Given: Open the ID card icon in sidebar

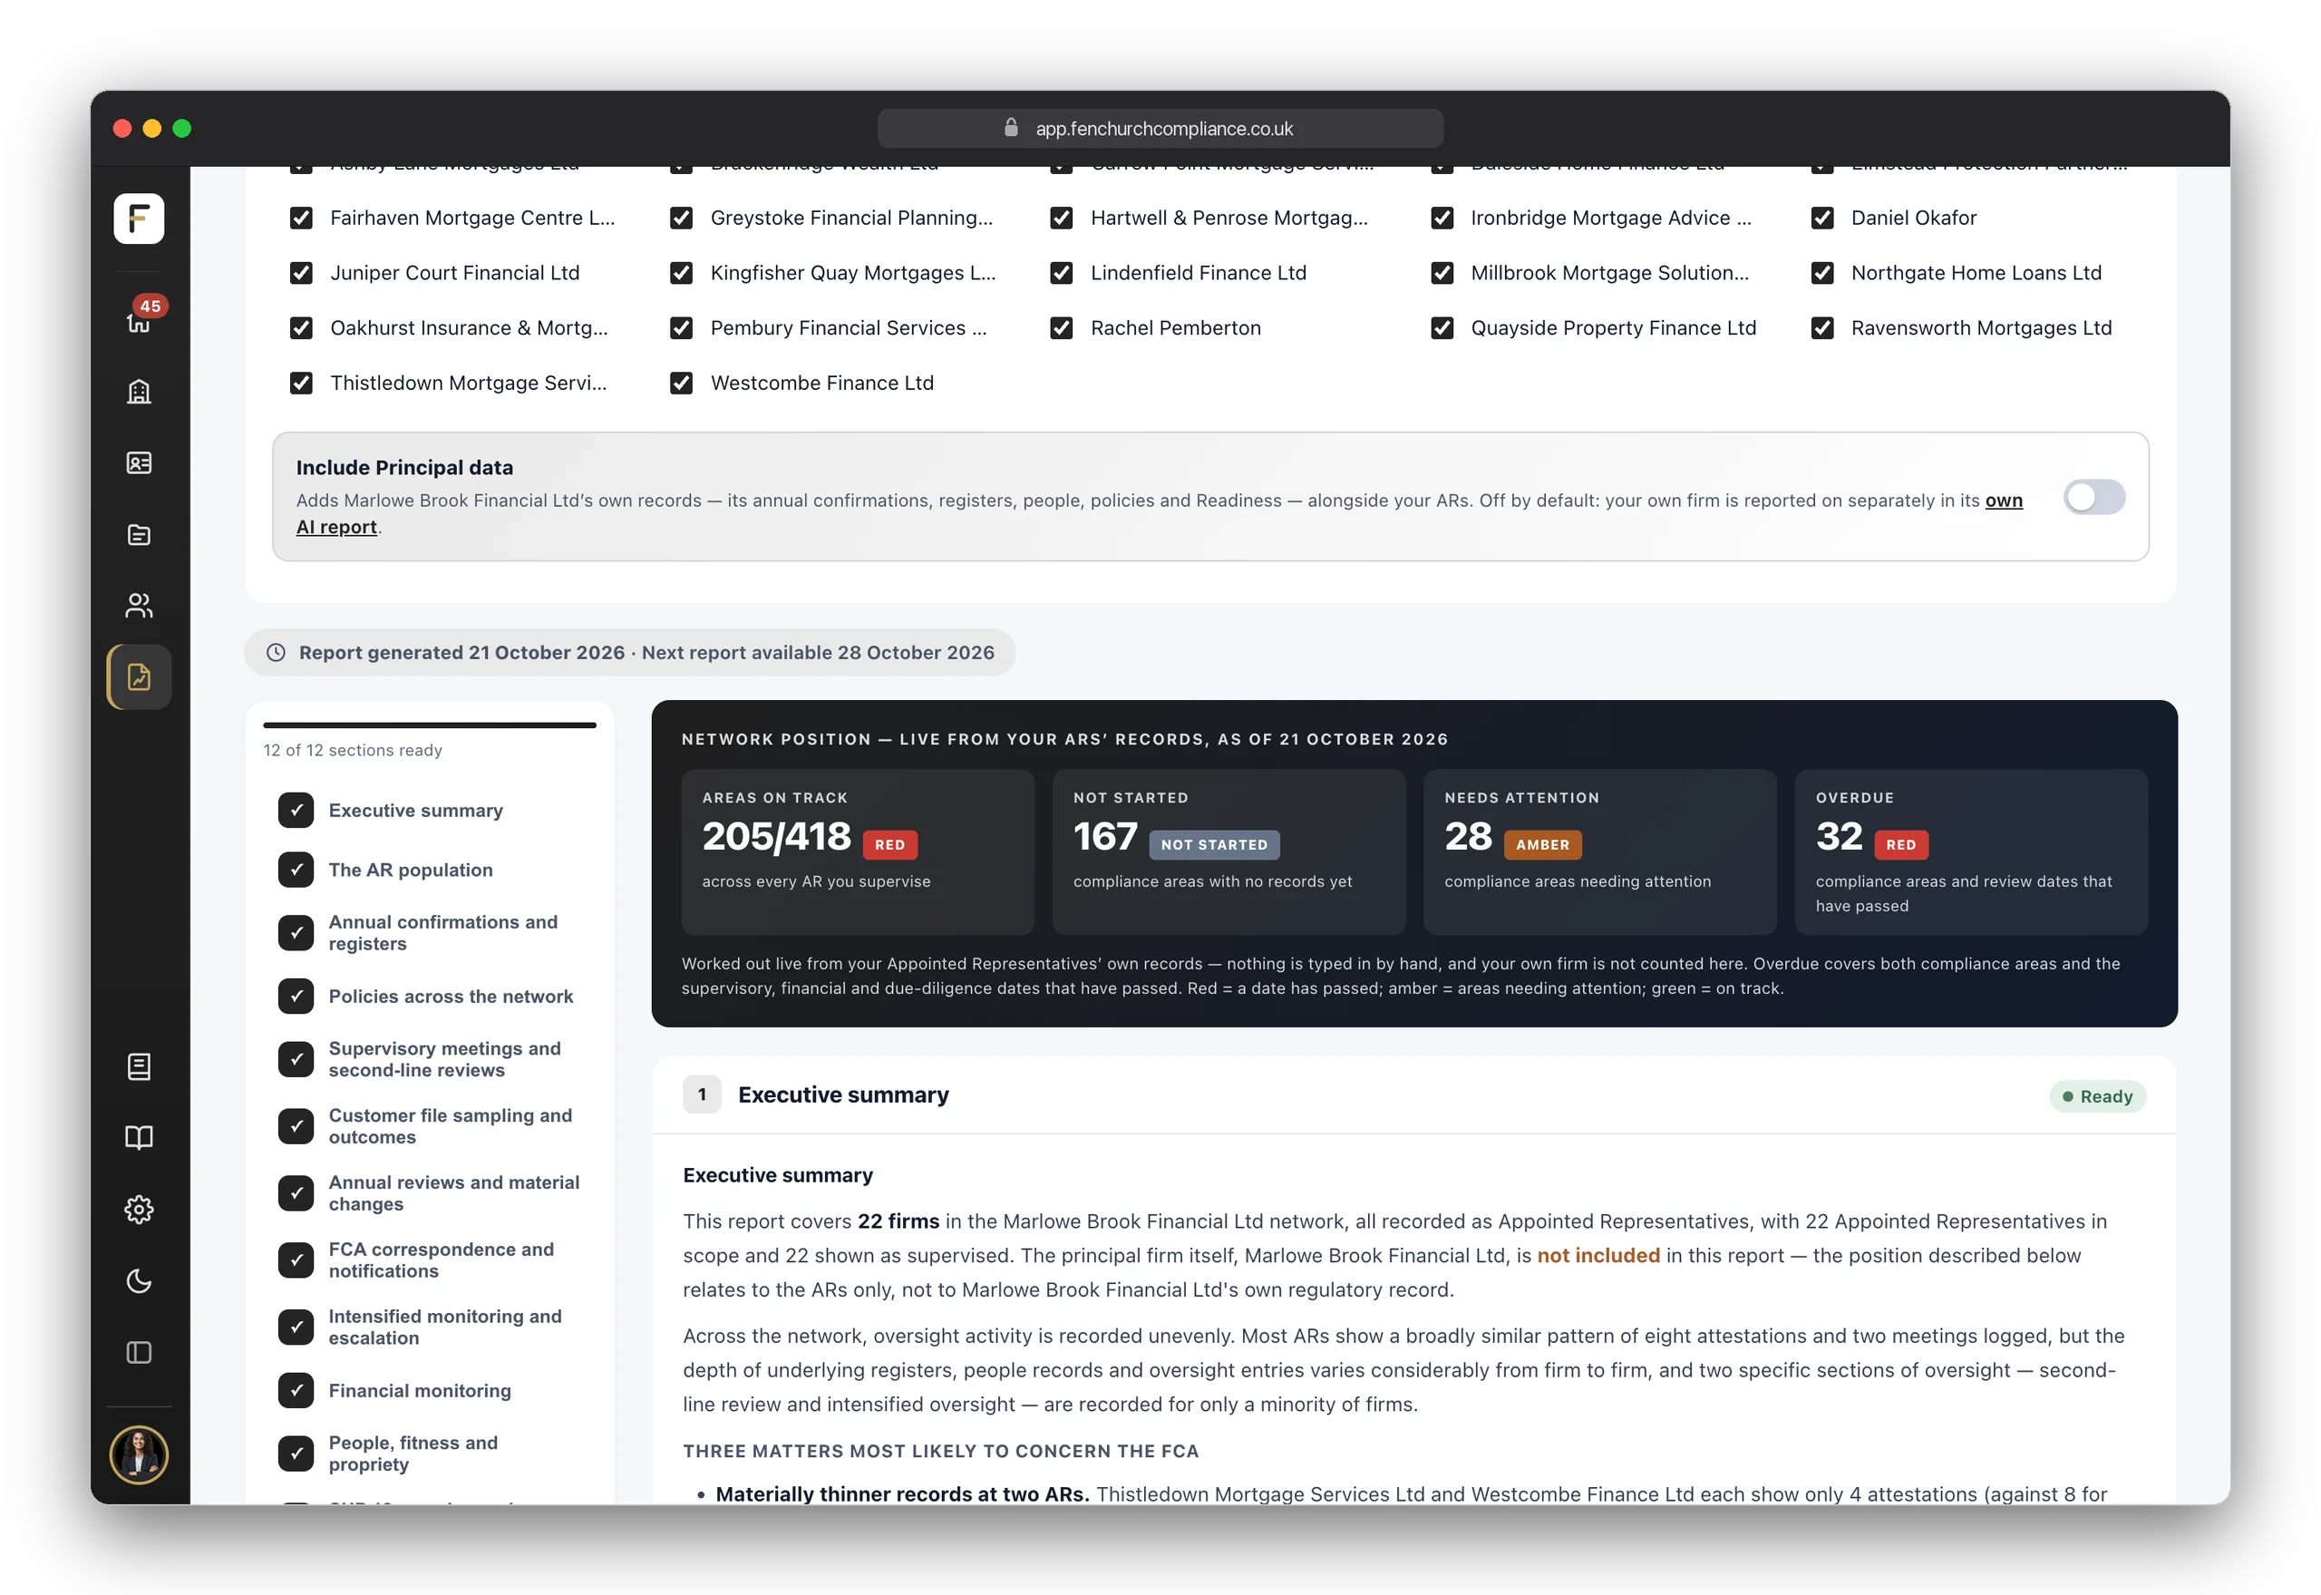Looking at the screenshot, I should coord(139,462).
